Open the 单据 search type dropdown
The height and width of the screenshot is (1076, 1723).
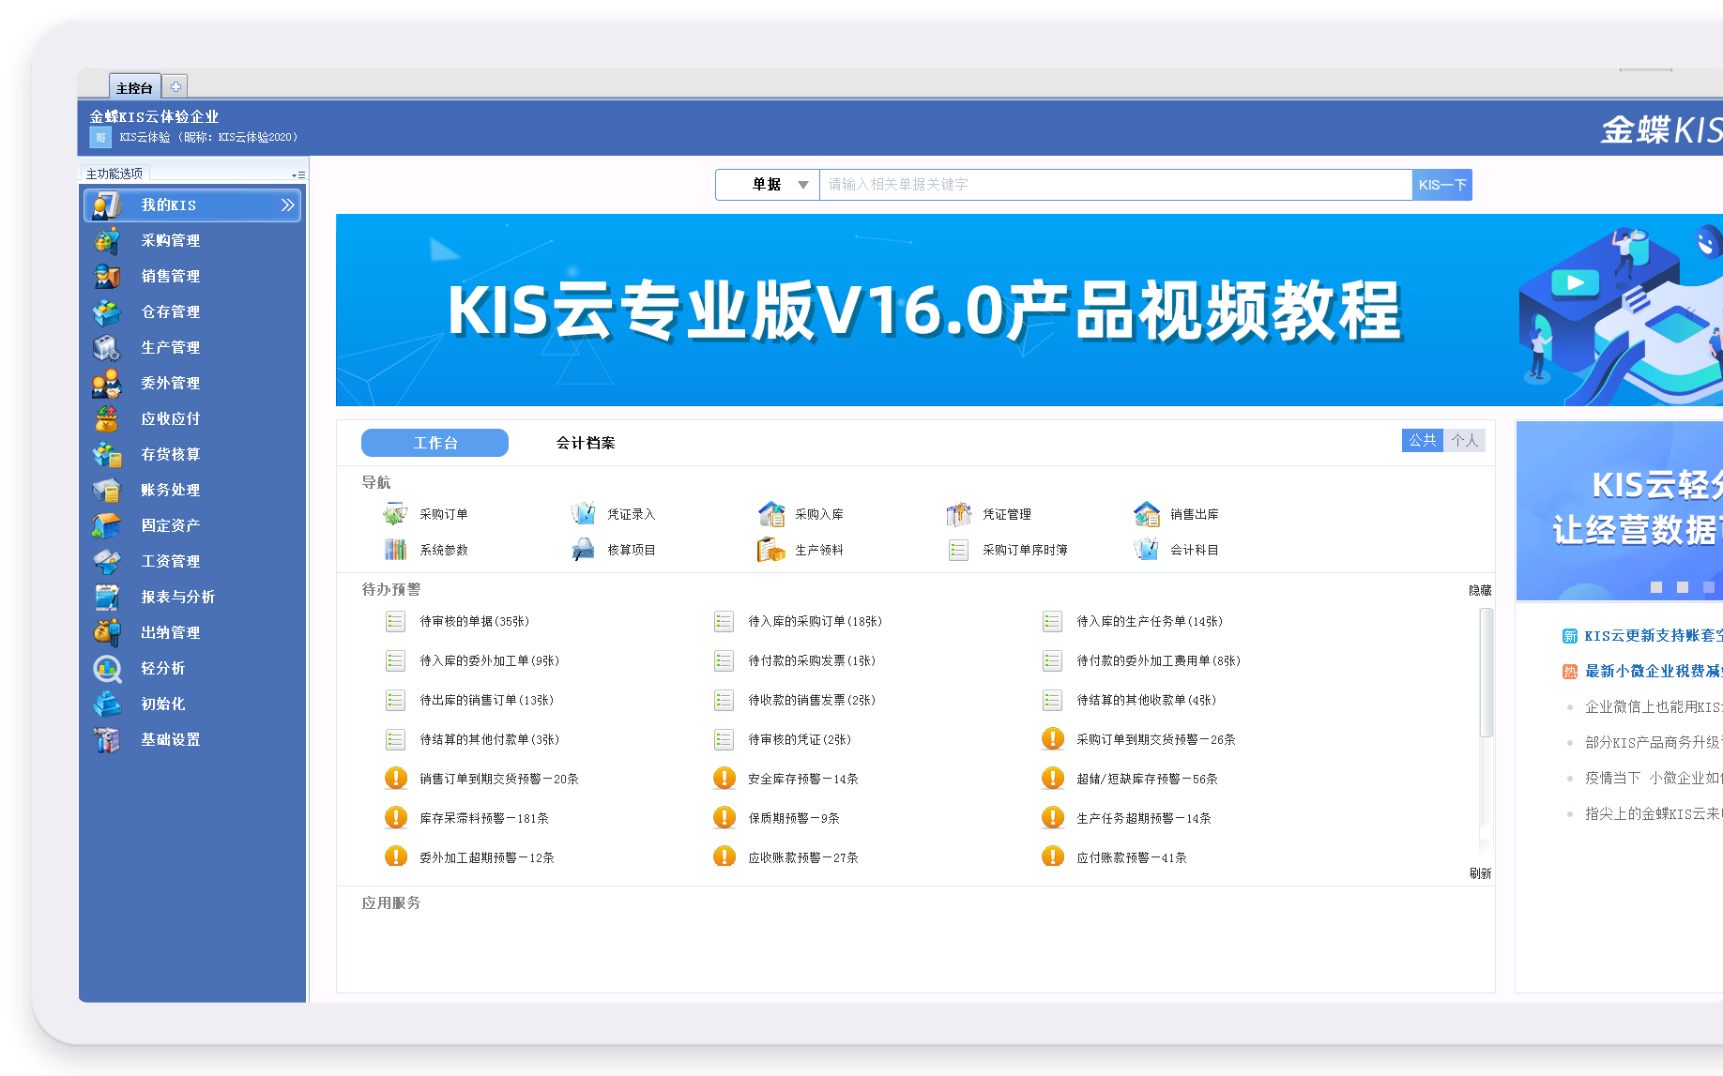(802, 185)
